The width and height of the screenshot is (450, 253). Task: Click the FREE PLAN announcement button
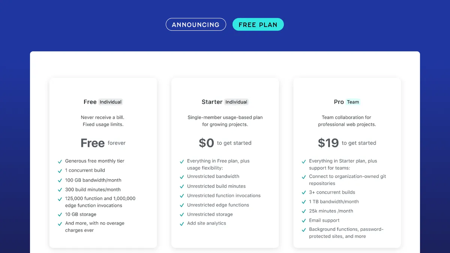[258, 24]
